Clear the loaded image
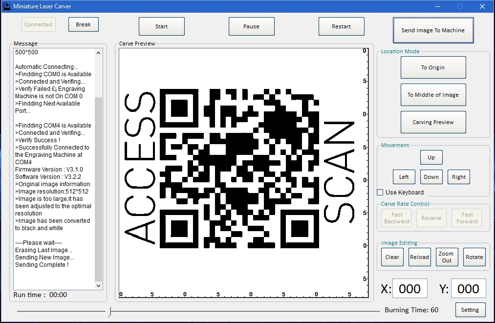Image resolution: width=495 pixels, height=323 pixels. [x=392, y=257]
